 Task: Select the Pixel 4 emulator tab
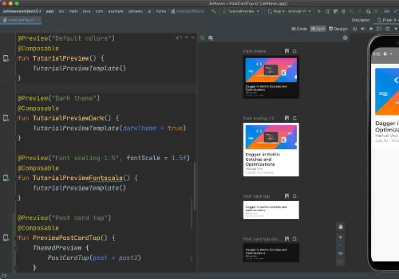click(x=387, y=20)
